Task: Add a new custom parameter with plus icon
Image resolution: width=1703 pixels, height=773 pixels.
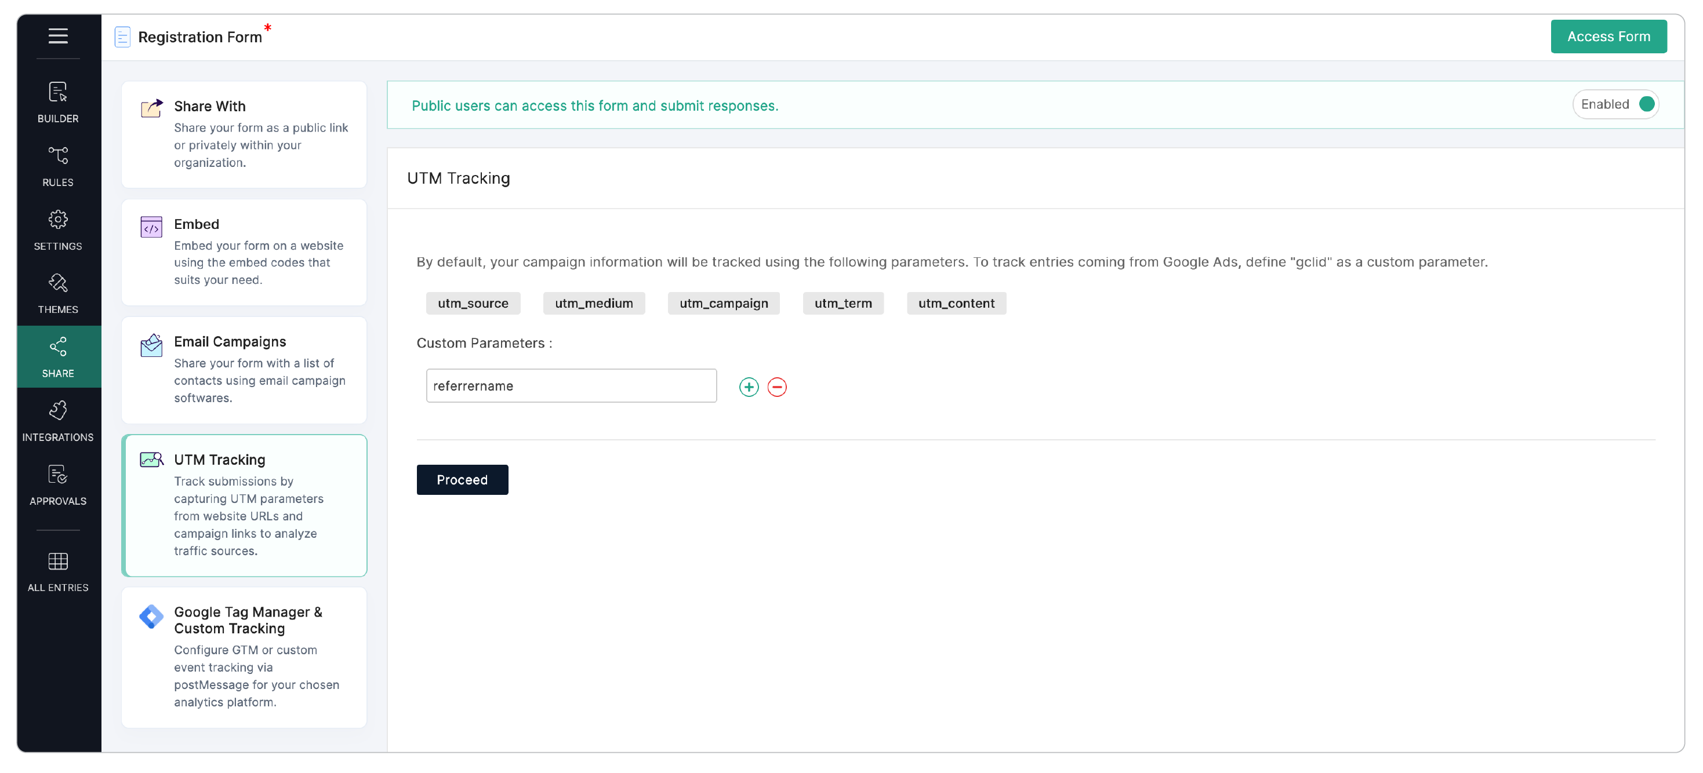Action: (747, 386)
